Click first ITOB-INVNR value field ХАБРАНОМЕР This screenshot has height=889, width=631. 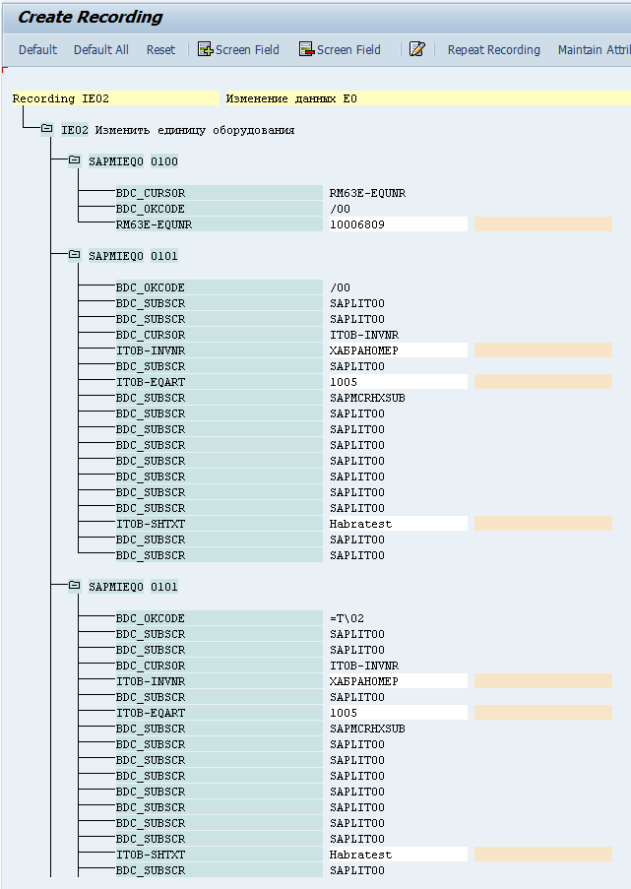pyautogui.click(x=398, y=350)
